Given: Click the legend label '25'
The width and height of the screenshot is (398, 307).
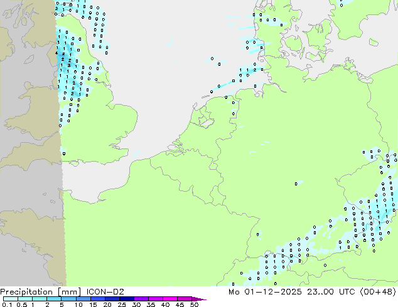Looking at the screenshot, I should coord(122,304).
